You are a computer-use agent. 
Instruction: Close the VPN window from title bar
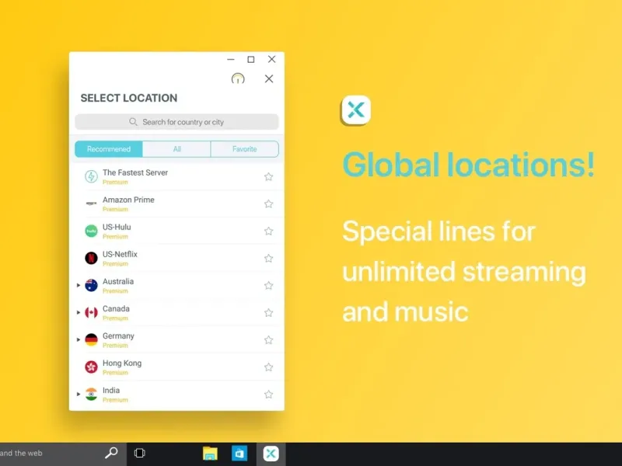pyautogui.click(x=271, y=59)
